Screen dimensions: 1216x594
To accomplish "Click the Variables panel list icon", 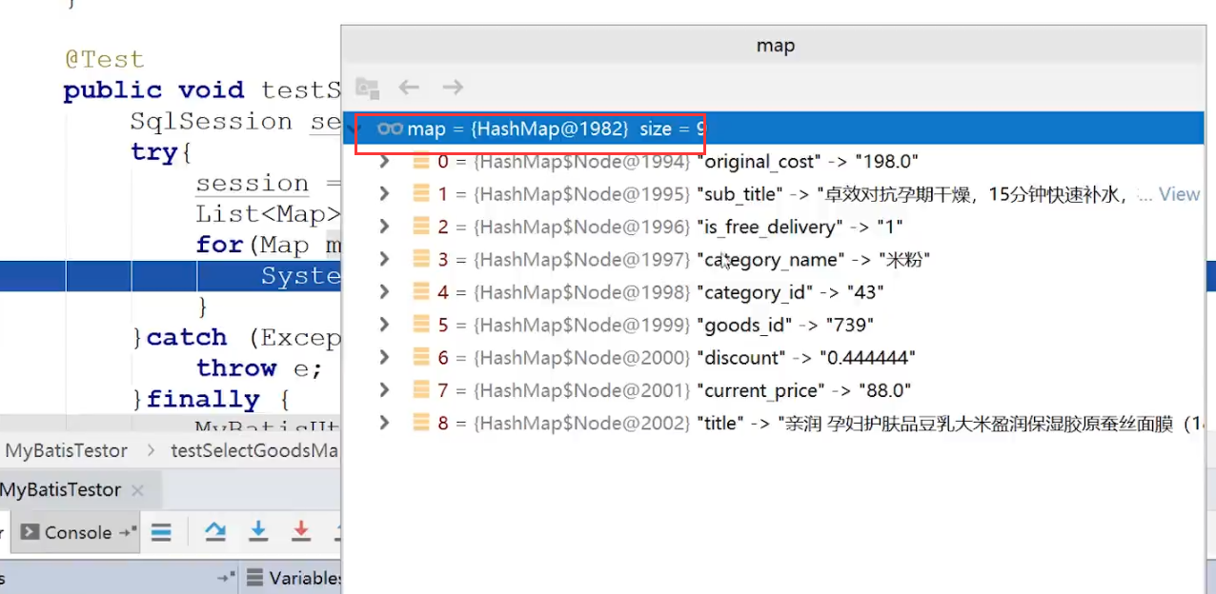I will 254,577.
